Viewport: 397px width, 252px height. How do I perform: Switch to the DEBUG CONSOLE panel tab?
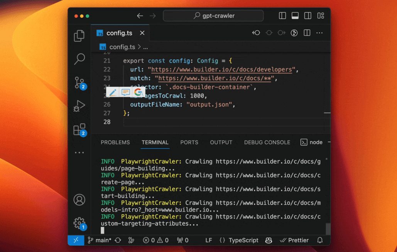pos(267,142)
